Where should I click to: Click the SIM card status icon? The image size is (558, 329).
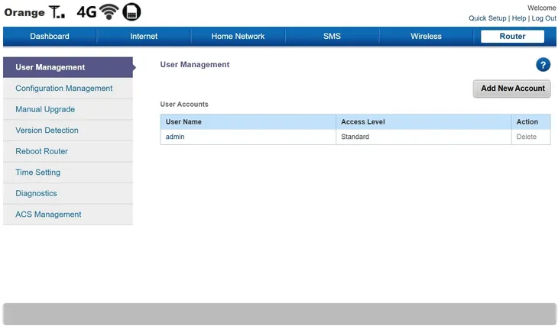pyautogui.click(x=131, y=12)
